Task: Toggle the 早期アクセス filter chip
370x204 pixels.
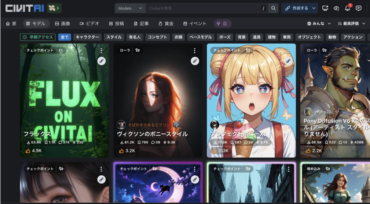Action: [38, 37]
